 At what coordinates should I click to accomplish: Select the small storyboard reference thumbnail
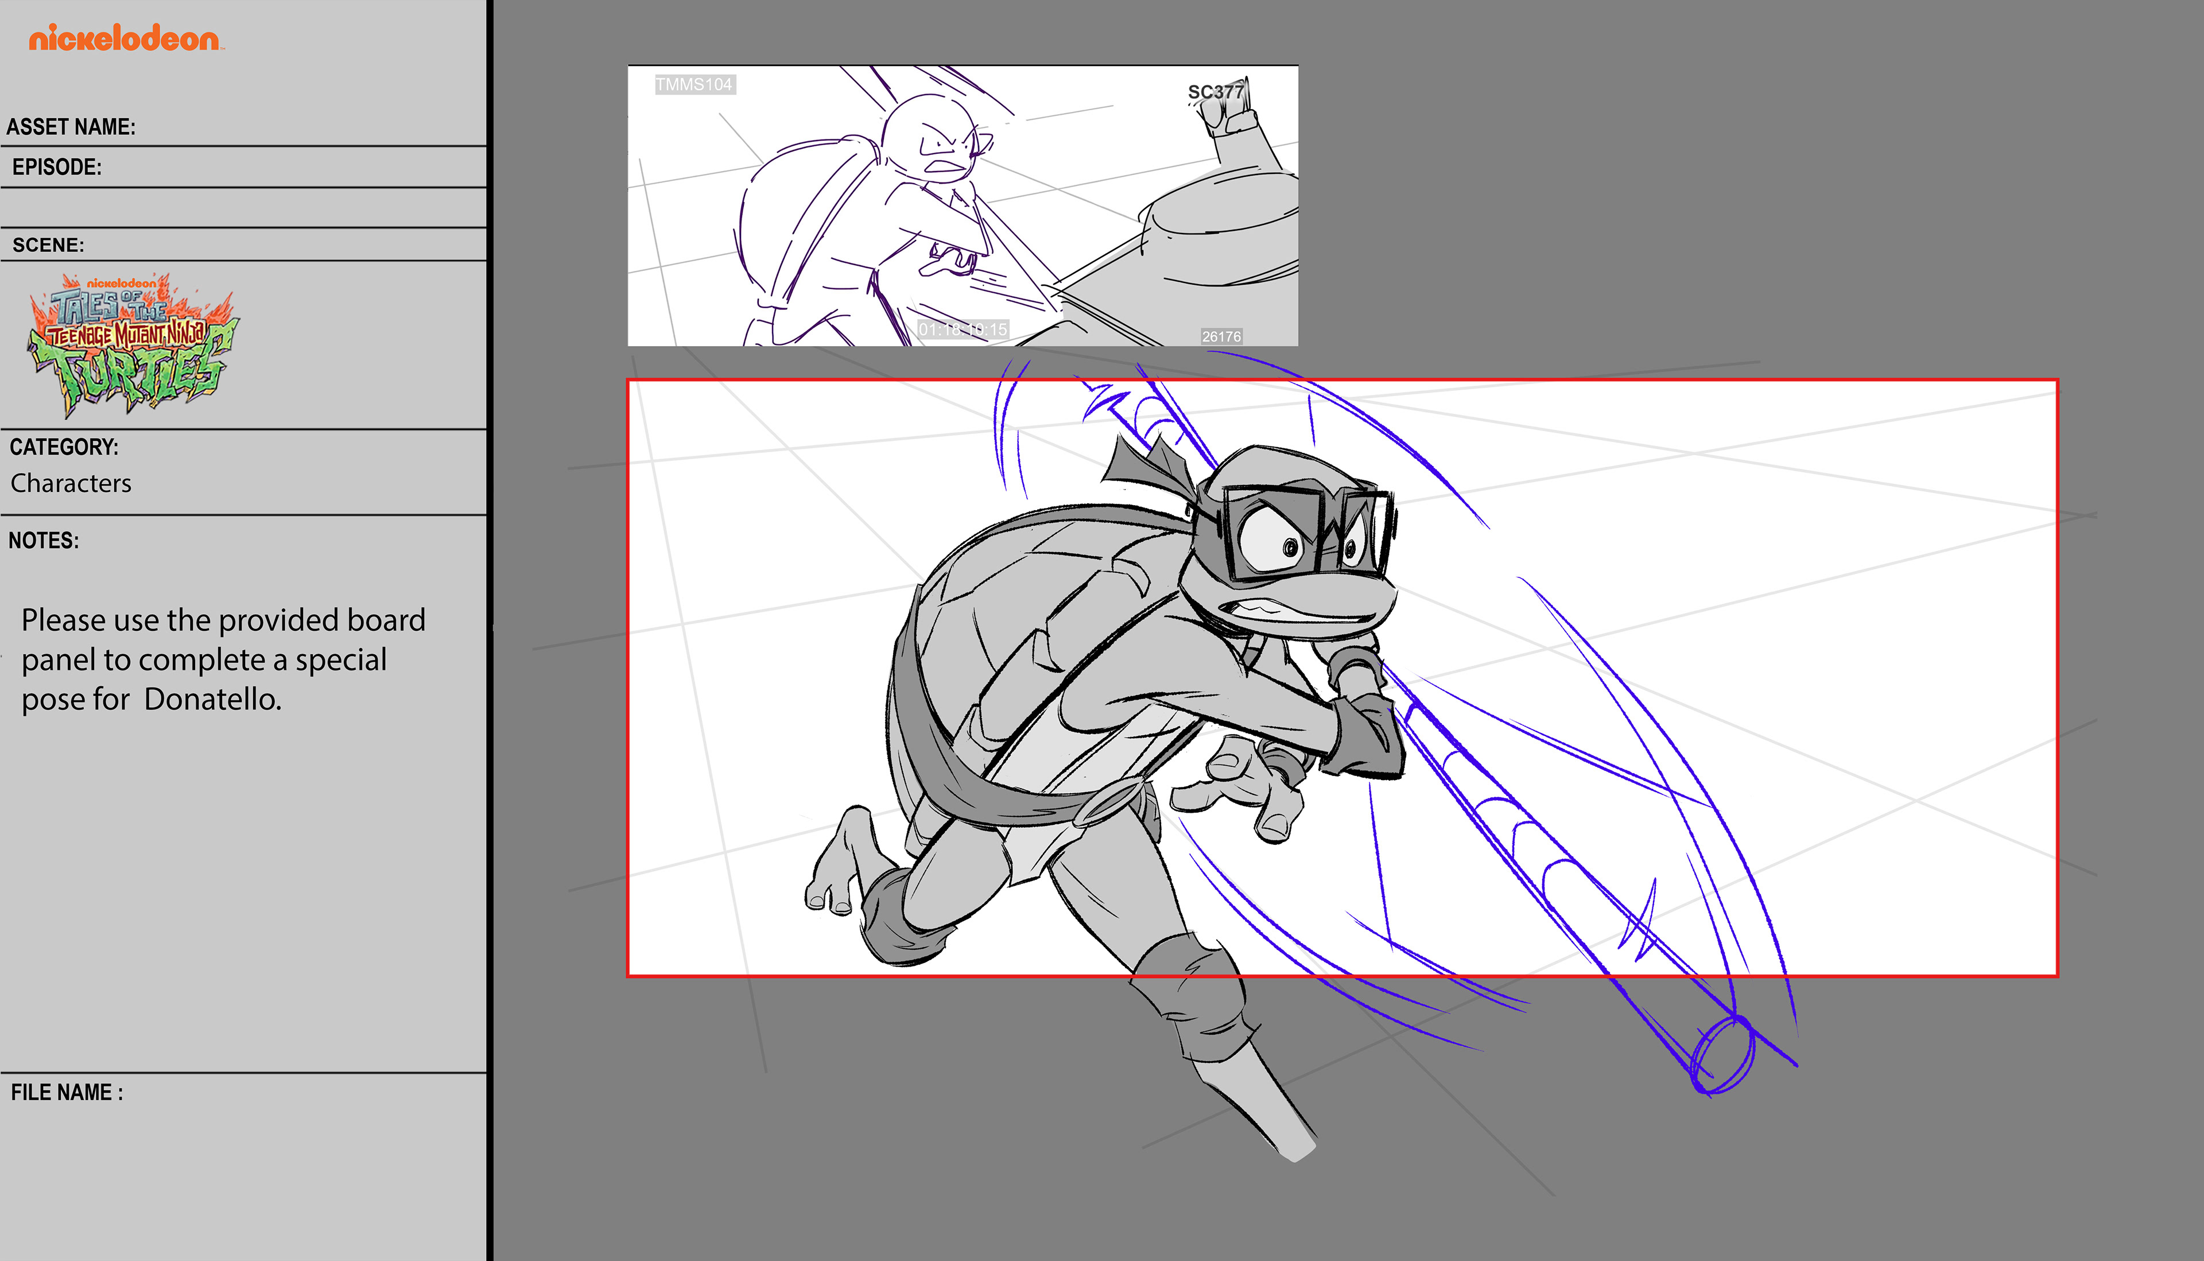(962, 205)
